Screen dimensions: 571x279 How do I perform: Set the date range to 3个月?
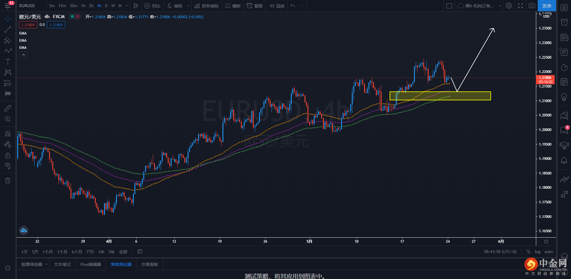click(62, 252)
